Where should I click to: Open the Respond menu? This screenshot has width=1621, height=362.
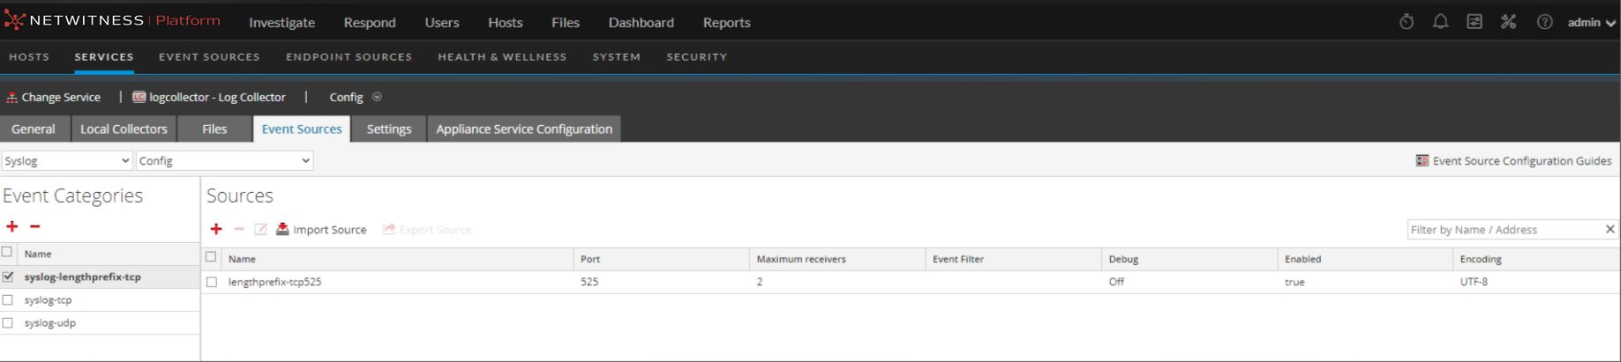point(370,22)
